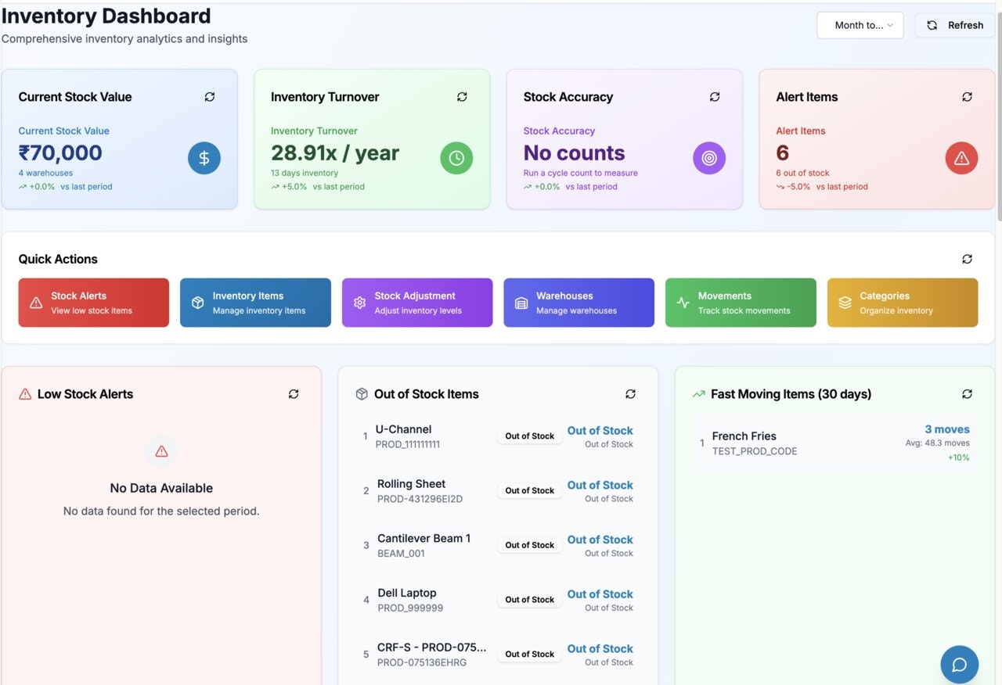Image resolution: width=1002 pixels, height=685 pixels.
Task: Refresh the Fast Moving Items panel
Action: (x=967, y=394)
